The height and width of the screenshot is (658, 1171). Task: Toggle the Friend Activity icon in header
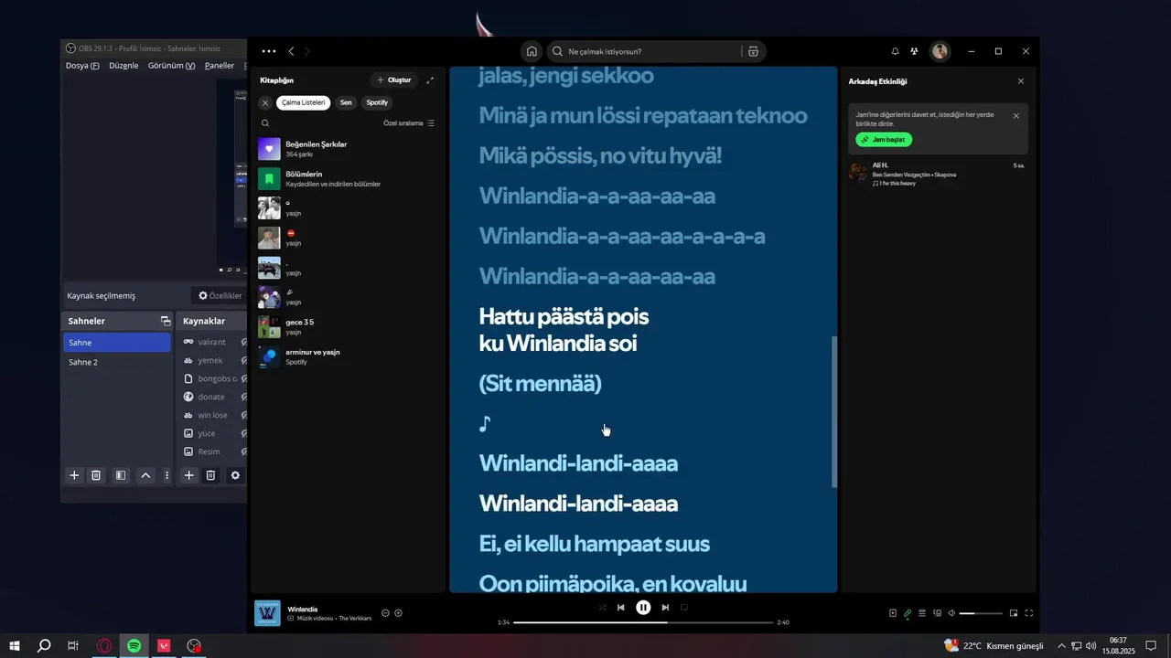(914, 51)
